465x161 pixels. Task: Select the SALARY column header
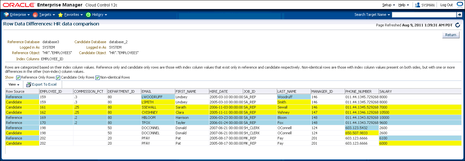tap(420, 91)
